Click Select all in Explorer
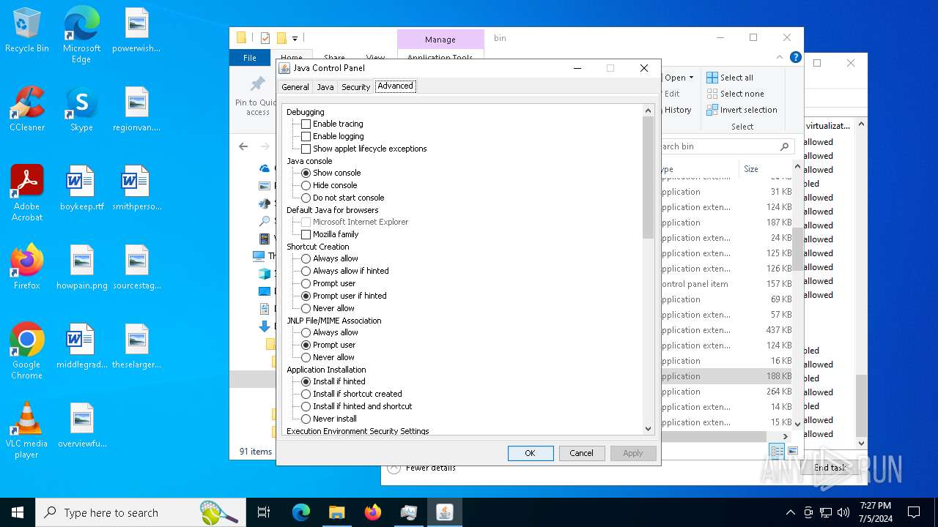Screen dimensions: 938x527 pos(730,78)
